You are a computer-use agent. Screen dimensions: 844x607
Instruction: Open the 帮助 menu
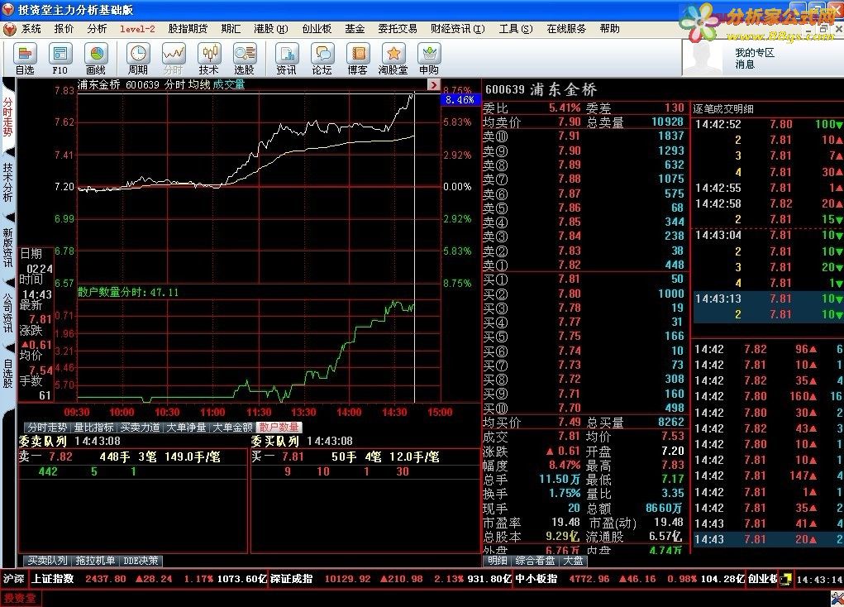[610, 29]
